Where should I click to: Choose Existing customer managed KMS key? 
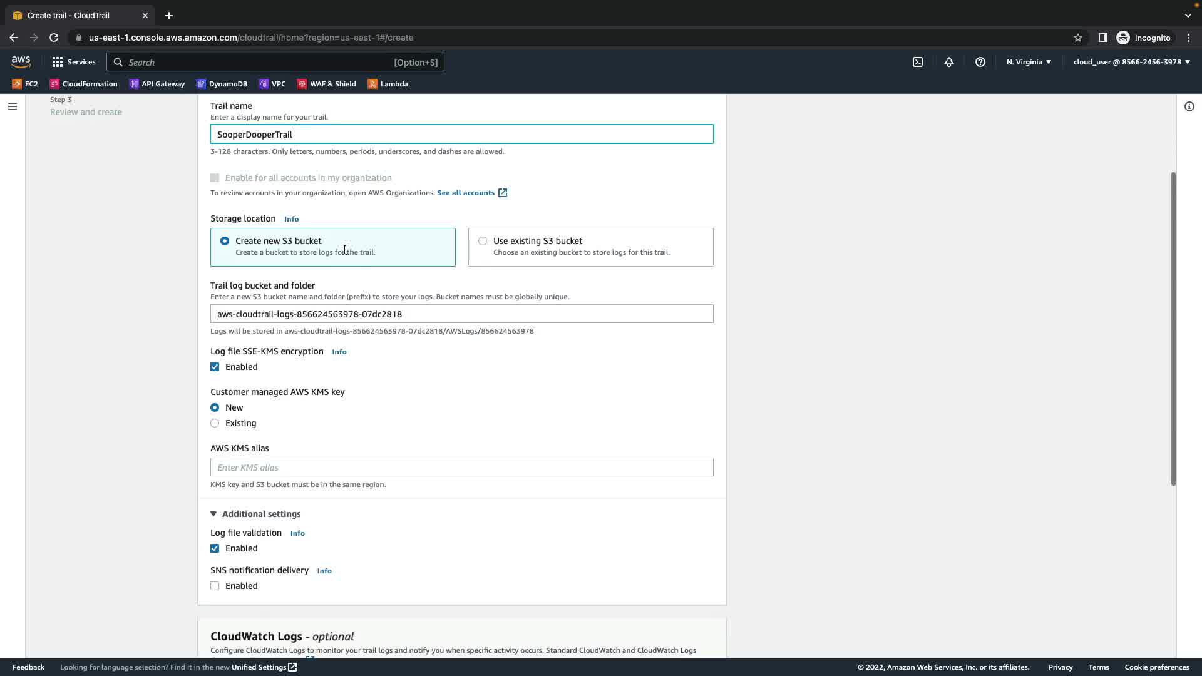[x=215, y=423]
